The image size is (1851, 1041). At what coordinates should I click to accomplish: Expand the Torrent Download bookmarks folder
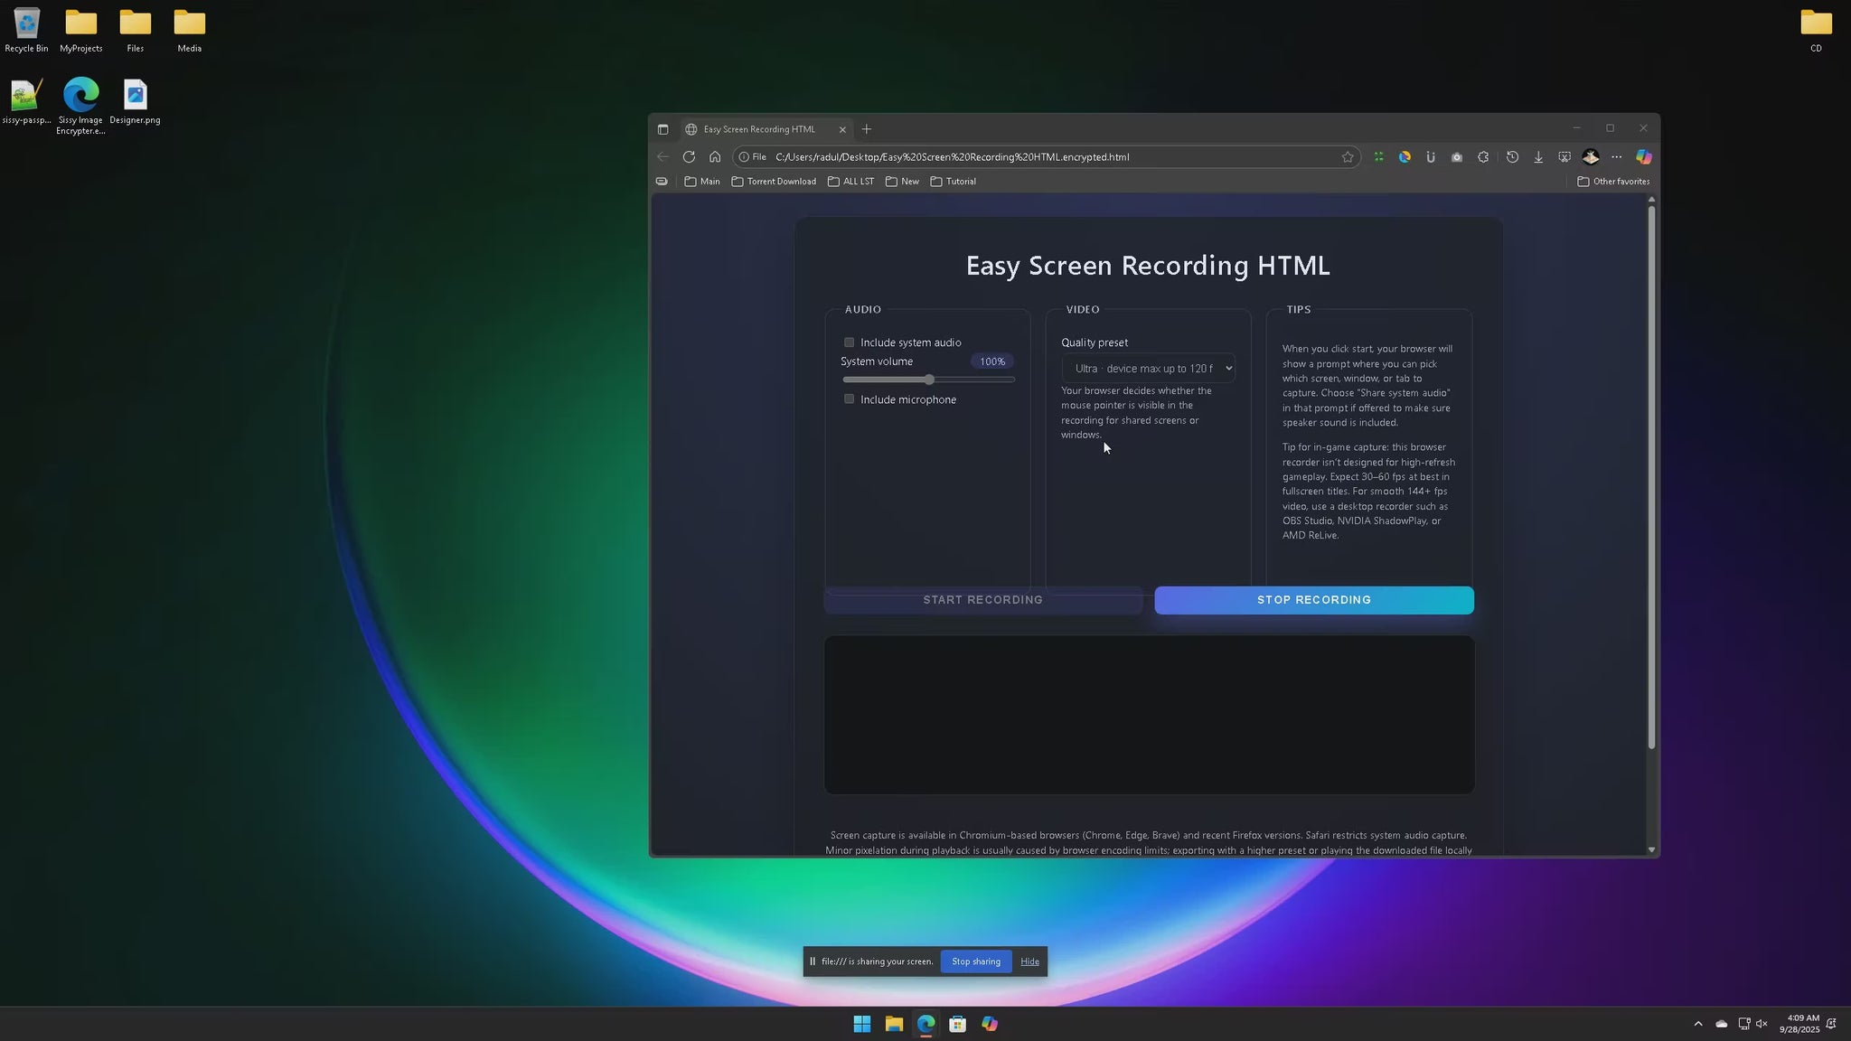774,182
